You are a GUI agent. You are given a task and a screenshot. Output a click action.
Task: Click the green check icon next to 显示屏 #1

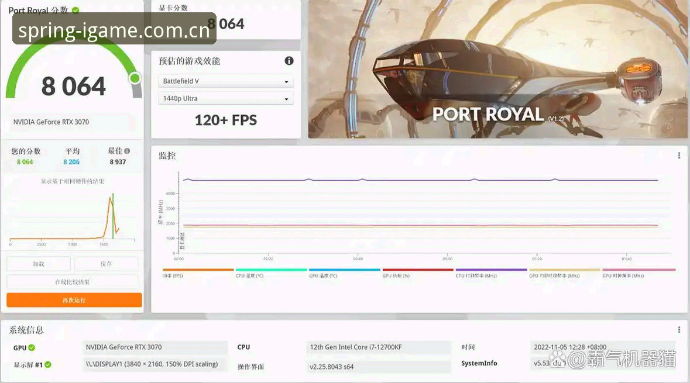48,364
